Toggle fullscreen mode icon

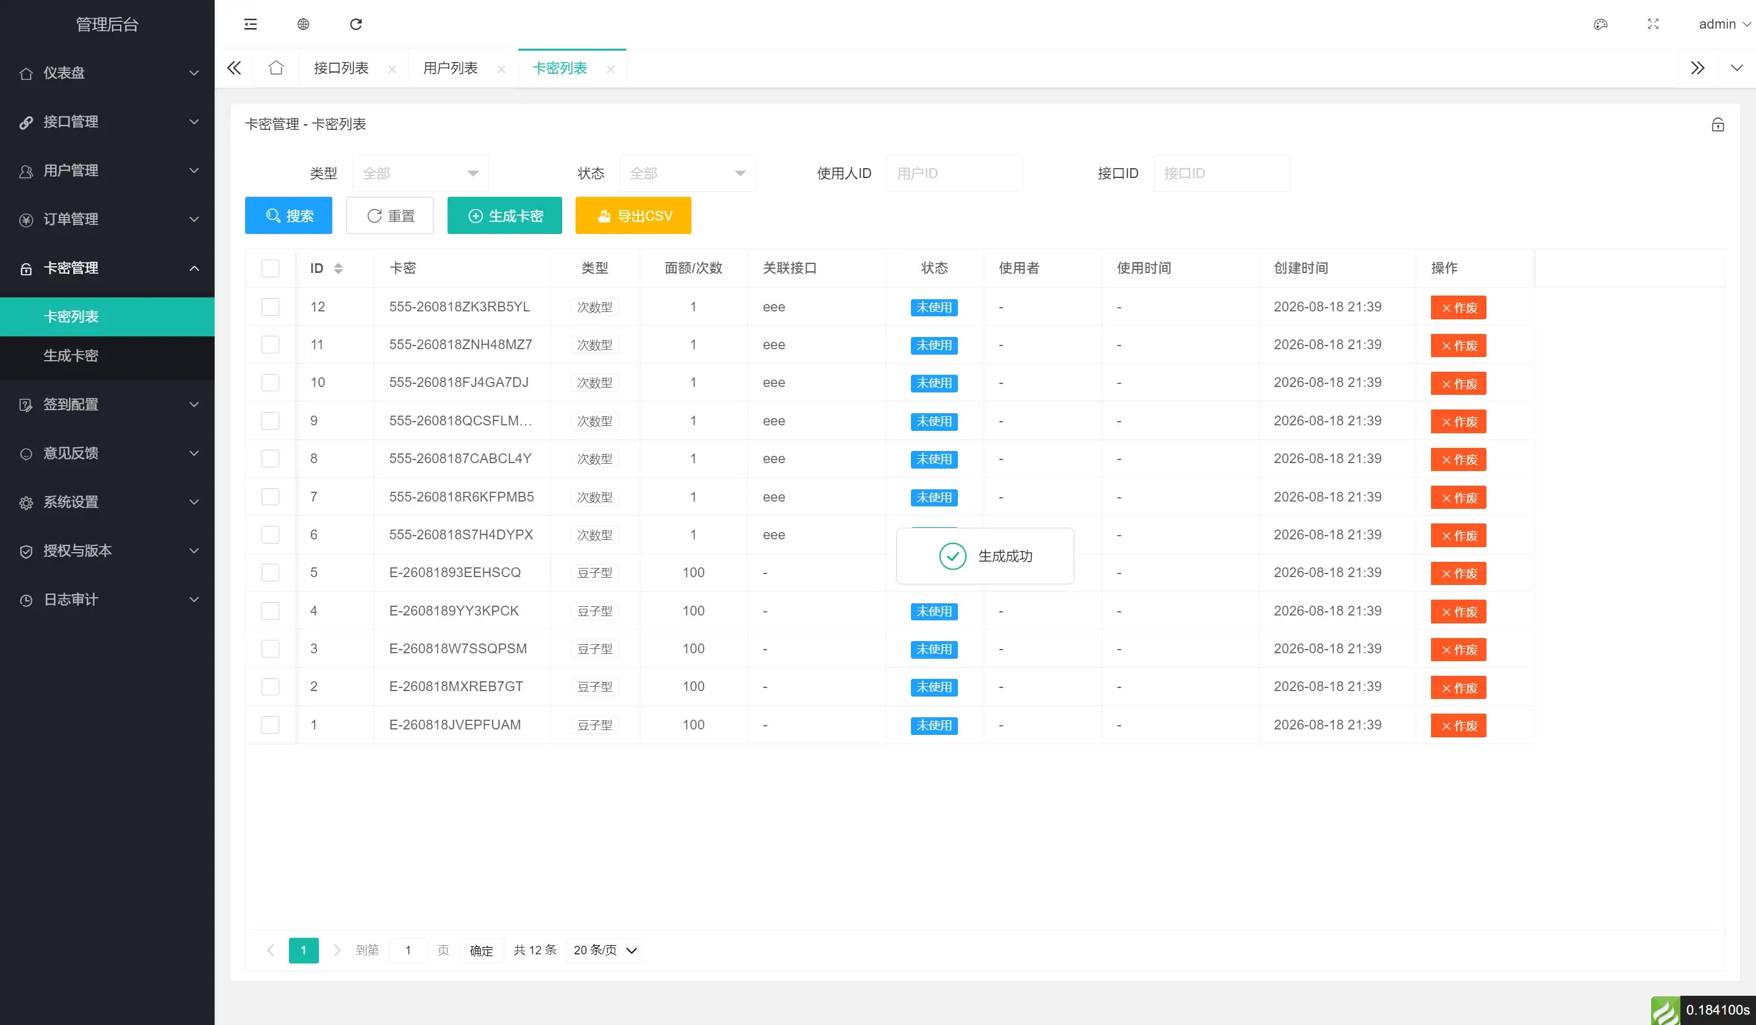[x=1653, y=24]
